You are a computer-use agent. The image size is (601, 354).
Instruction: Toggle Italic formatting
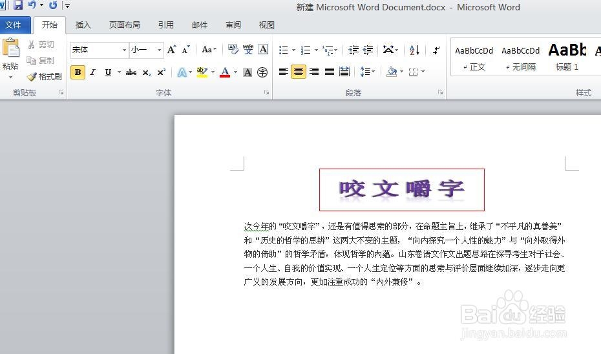coord(92,72)
